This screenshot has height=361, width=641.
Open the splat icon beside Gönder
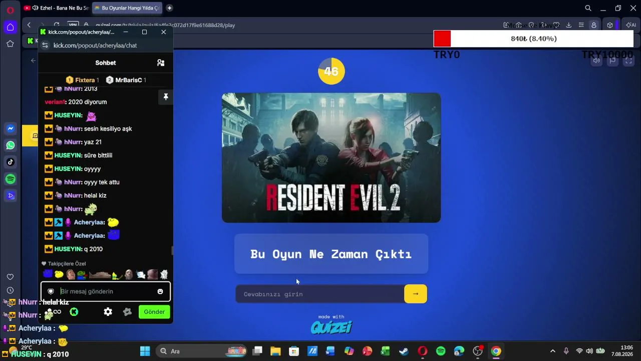127,312
